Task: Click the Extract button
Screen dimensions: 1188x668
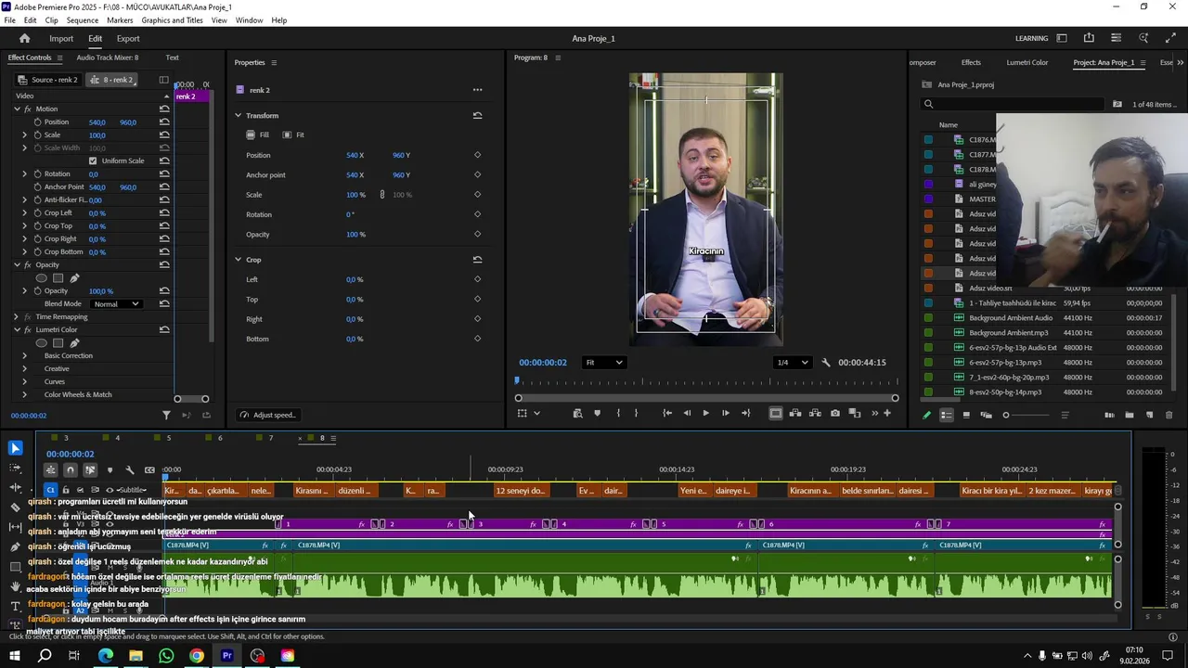Action: 815,413
